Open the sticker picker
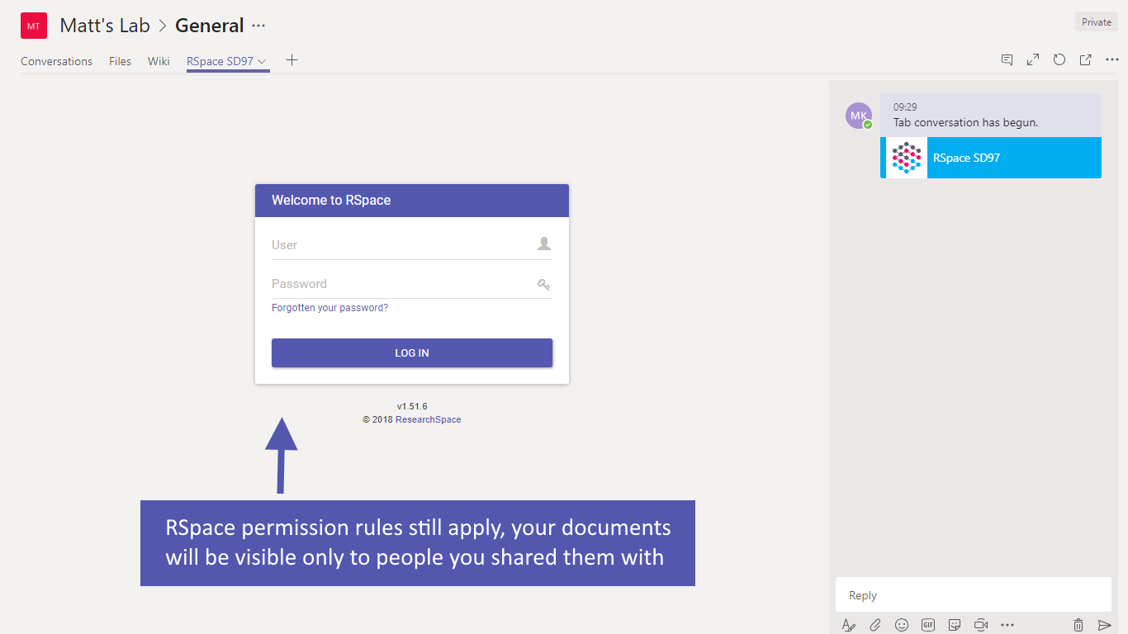The width and height of the screenshot is (1128, 634). [x=955, y=625]
